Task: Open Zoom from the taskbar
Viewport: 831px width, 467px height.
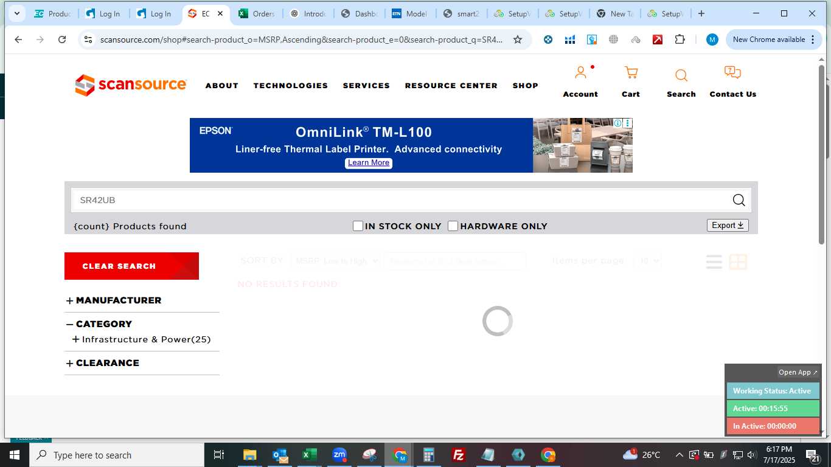Action: (339, 455)
